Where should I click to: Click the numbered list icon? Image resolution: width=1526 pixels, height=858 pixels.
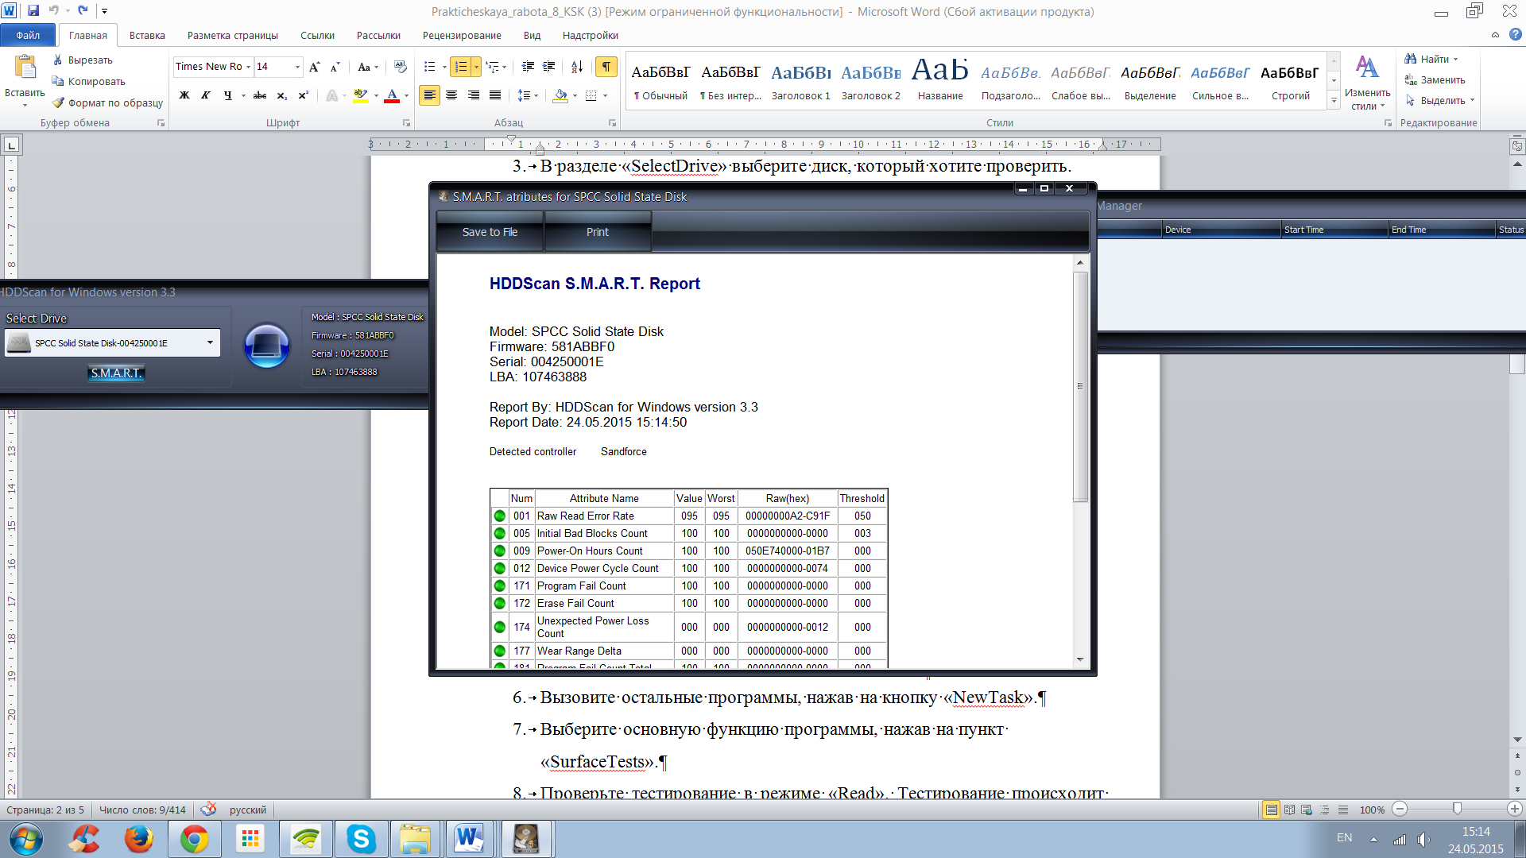pyautogui.click(x=461, y=67)
